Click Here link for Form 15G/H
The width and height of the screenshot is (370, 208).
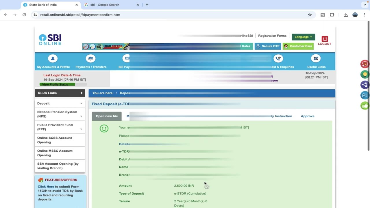click(46, 187)
